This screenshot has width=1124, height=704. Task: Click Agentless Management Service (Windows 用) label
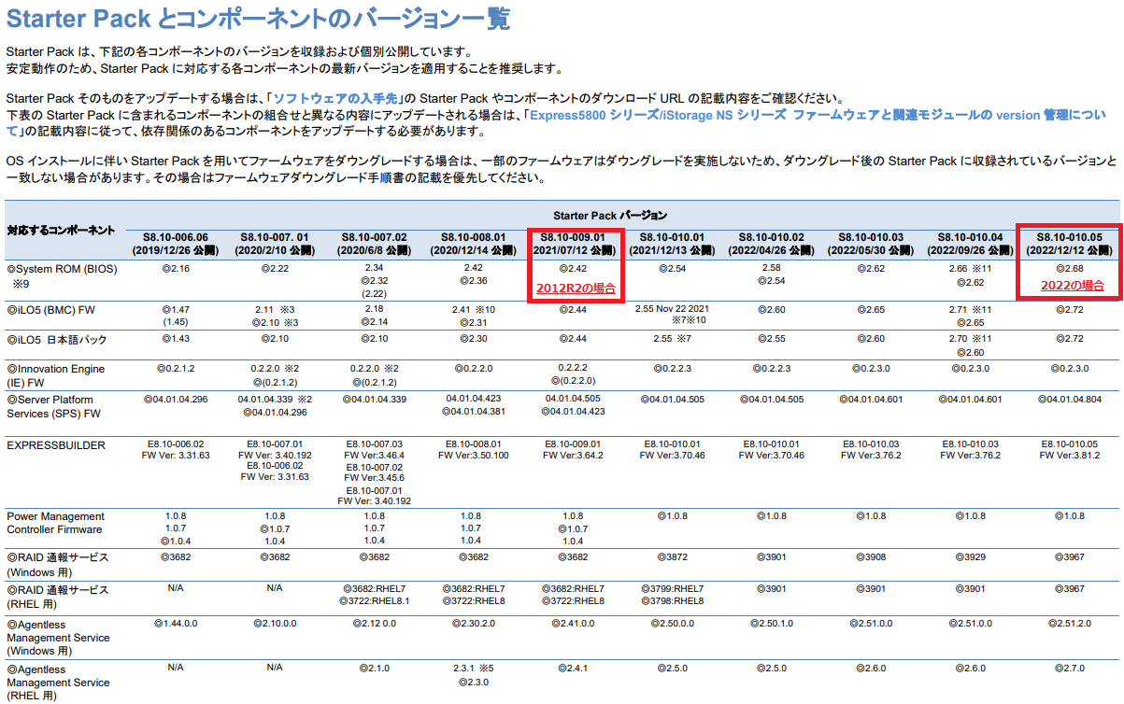coord(58,637)
